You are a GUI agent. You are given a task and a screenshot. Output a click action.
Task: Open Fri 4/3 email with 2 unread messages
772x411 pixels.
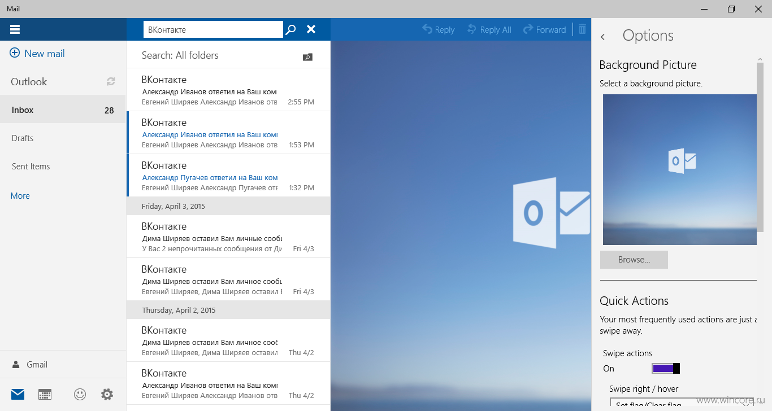[x=228, y=237]
